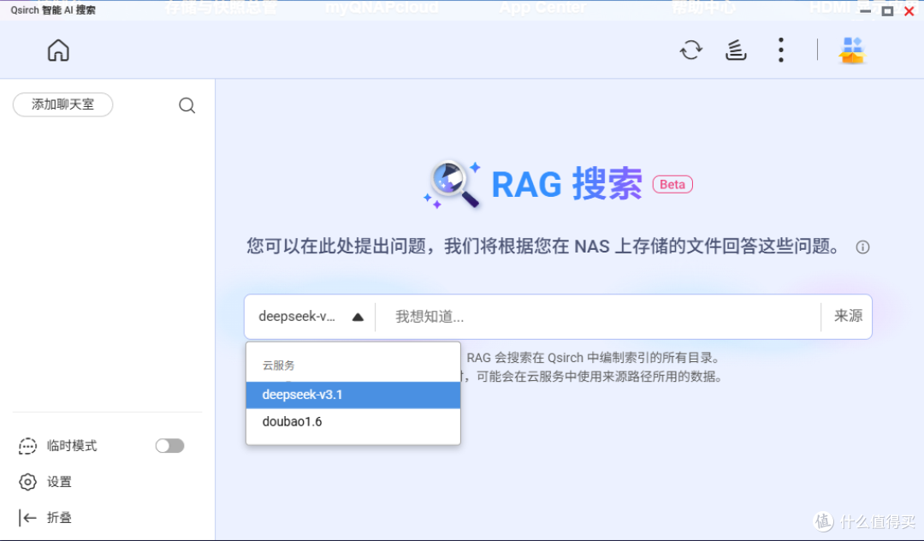Minimize the Qsirch window
The image size is (924, 541).
click(x=865, y=10)
